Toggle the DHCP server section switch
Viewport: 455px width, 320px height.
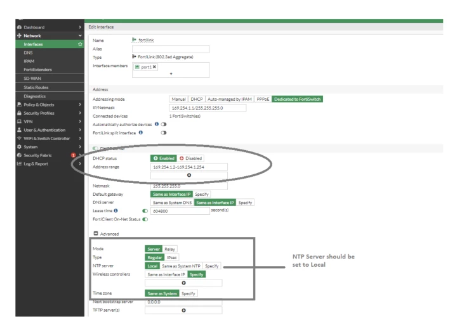click(x=95, y=148)
